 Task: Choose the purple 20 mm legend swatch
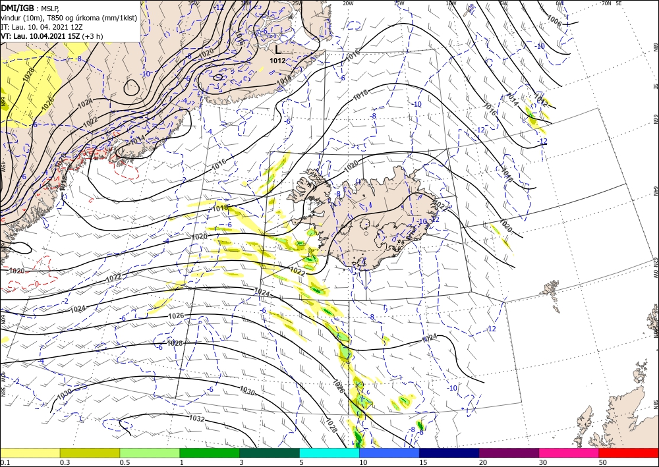509,453
